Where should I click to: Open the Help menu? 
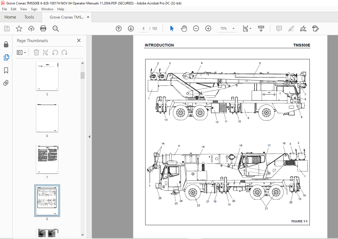(61, 9)
